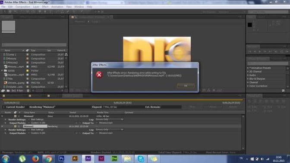Create new effect preset icon in Effects panel
The width and height of the screenshot is (290, 163).
(283, 91)
